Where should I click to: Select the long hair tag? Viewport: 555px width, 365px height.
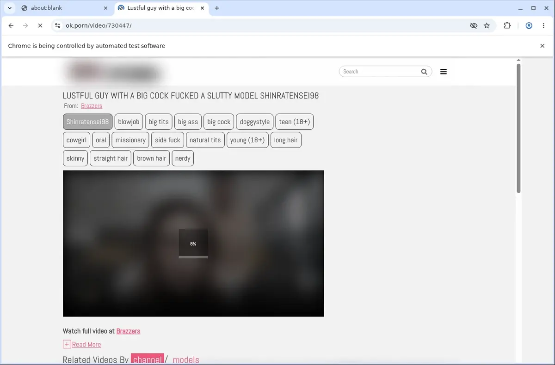pyautogui.click(x=286, y=140)
